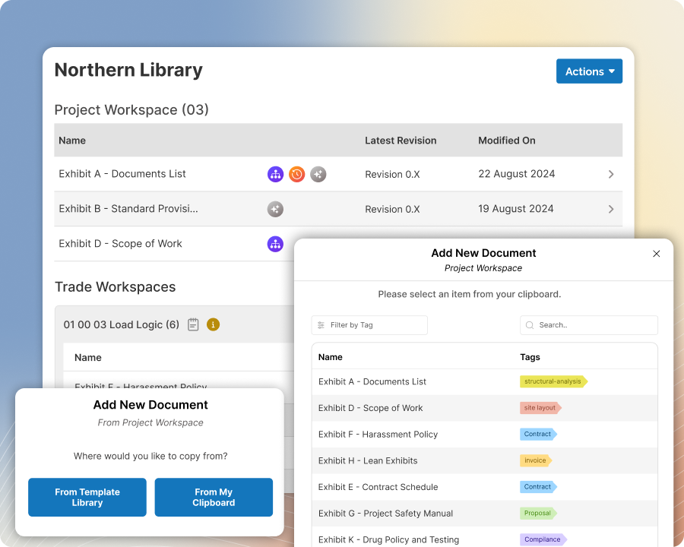Image resolution: width=684 pixels, height=547 pixels.
Task: Click Revision 0.X on Exhibit A row
Action: [392, 174]
